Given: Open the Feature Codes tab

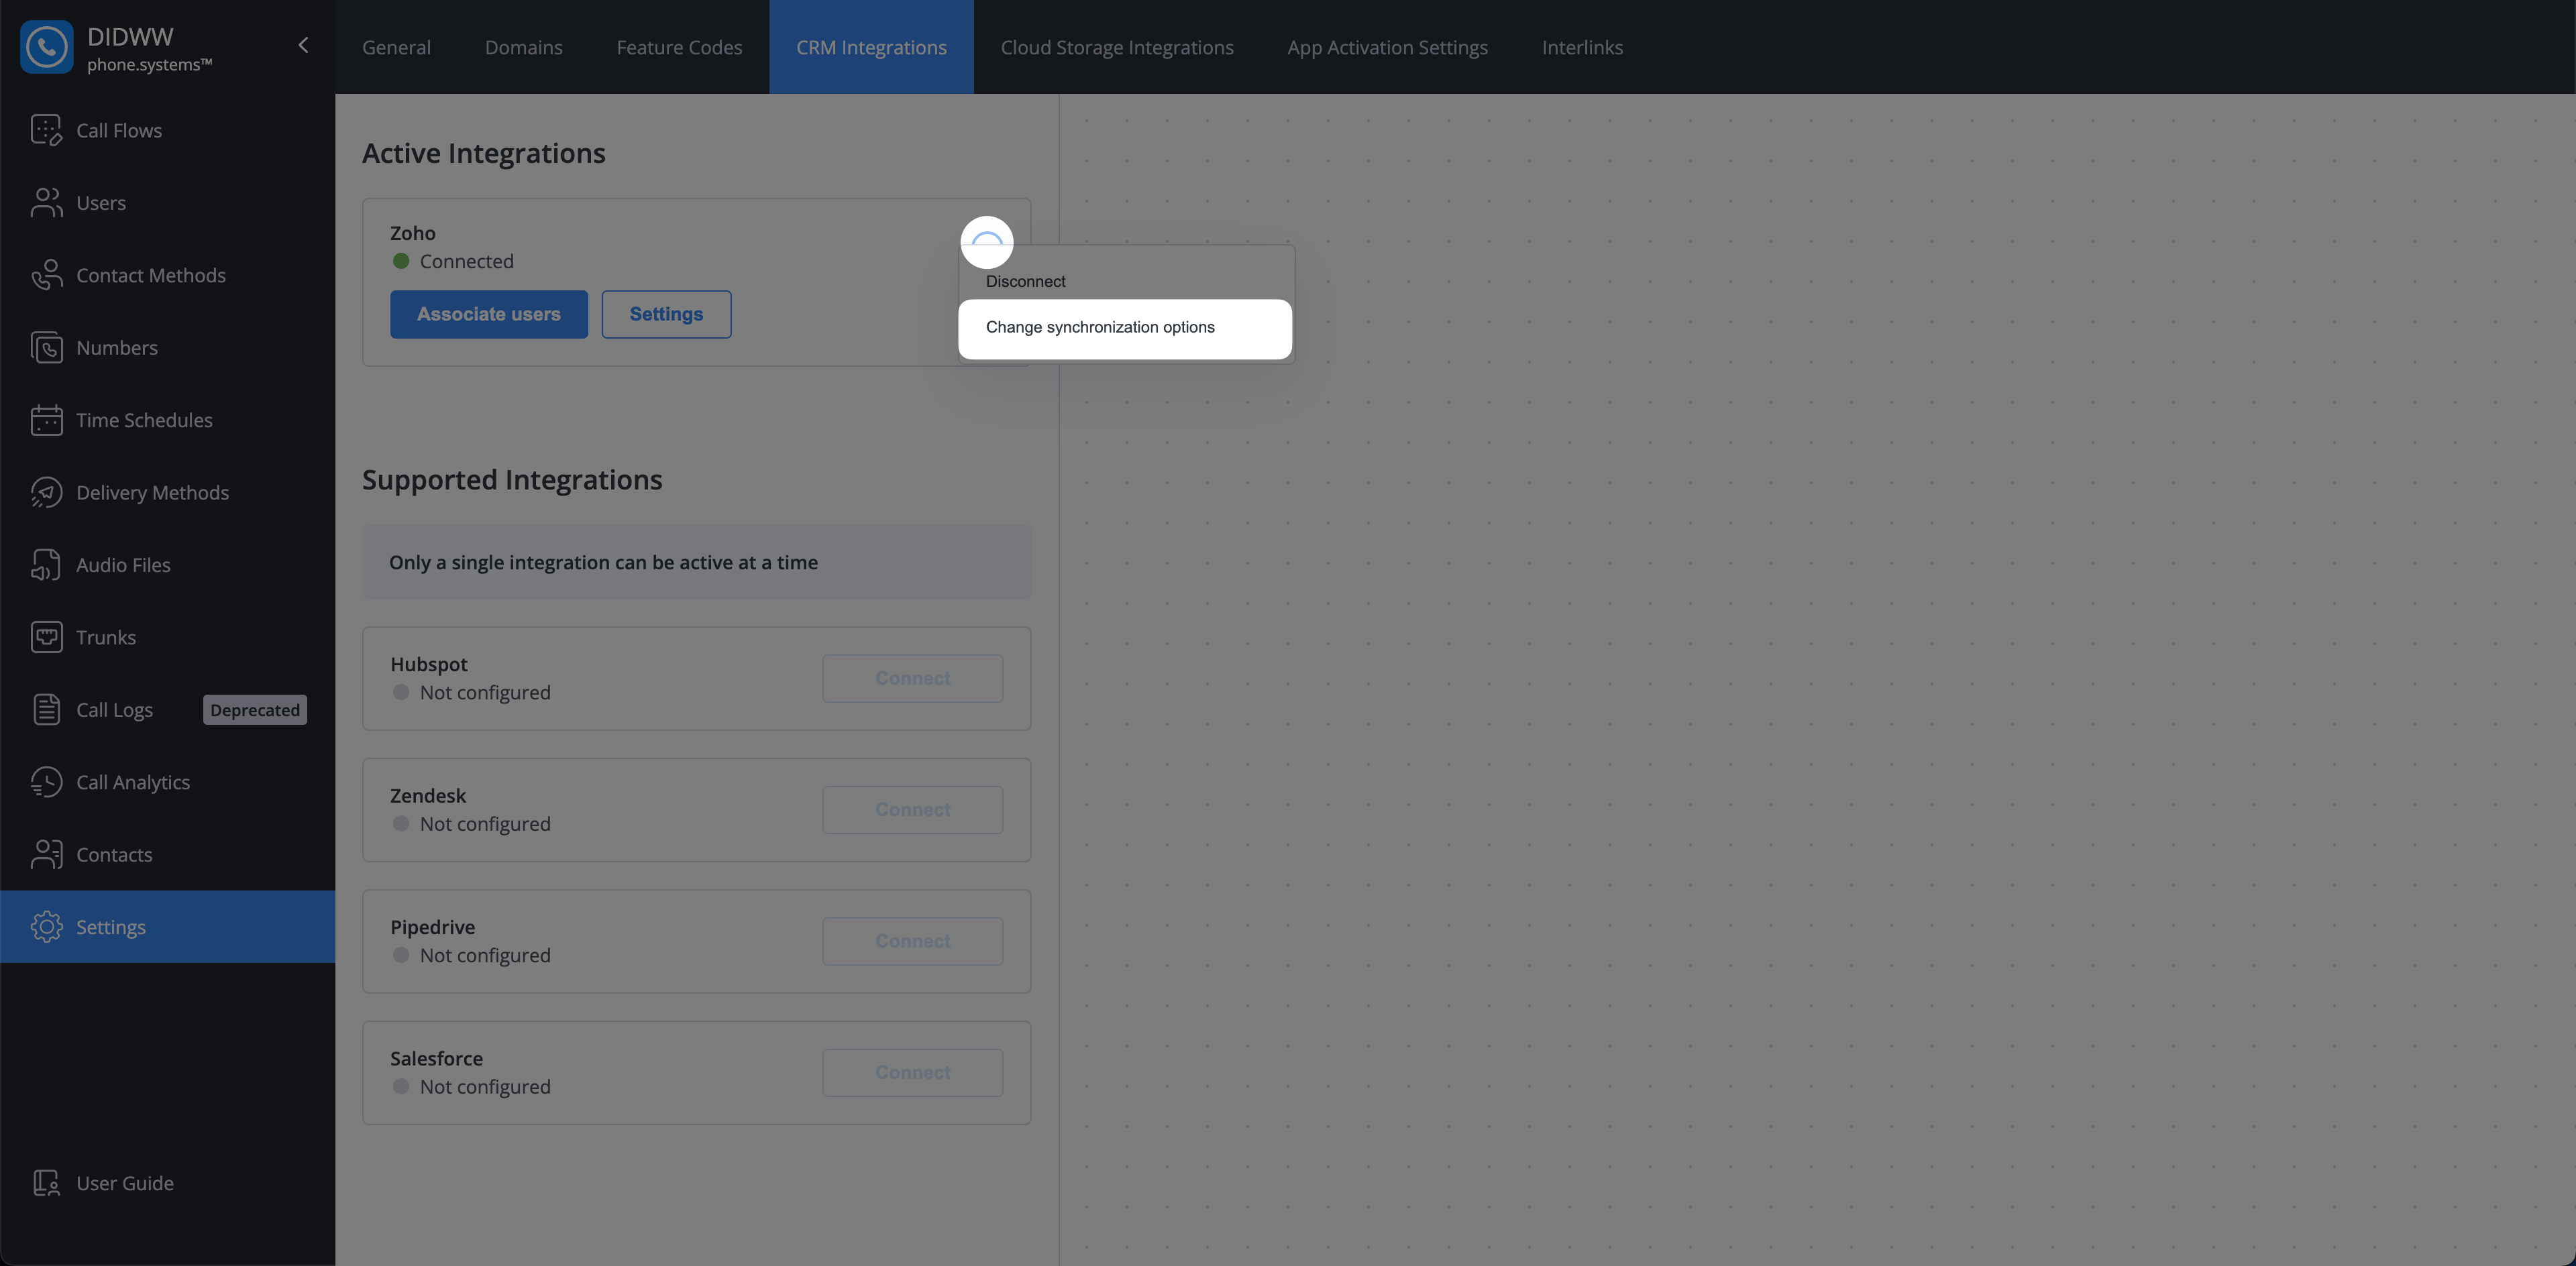Looking at the screenshot, I should [679, 47].
